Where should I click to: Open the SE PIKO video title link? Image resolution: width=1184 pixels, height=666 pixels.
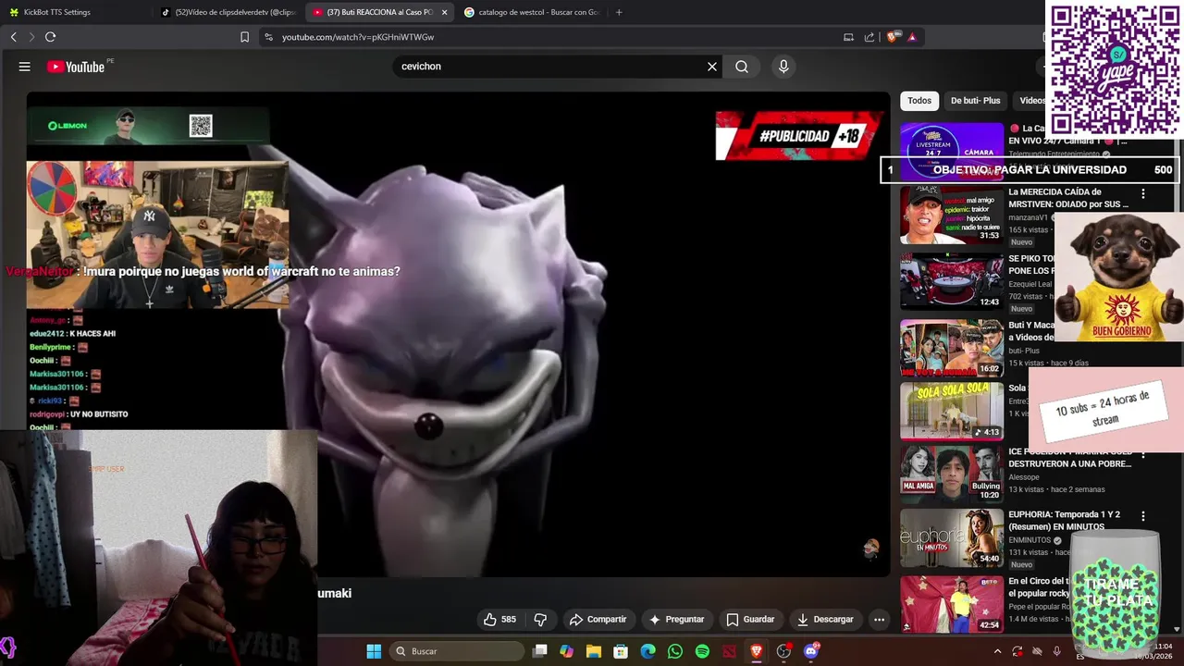[1031, 265]
